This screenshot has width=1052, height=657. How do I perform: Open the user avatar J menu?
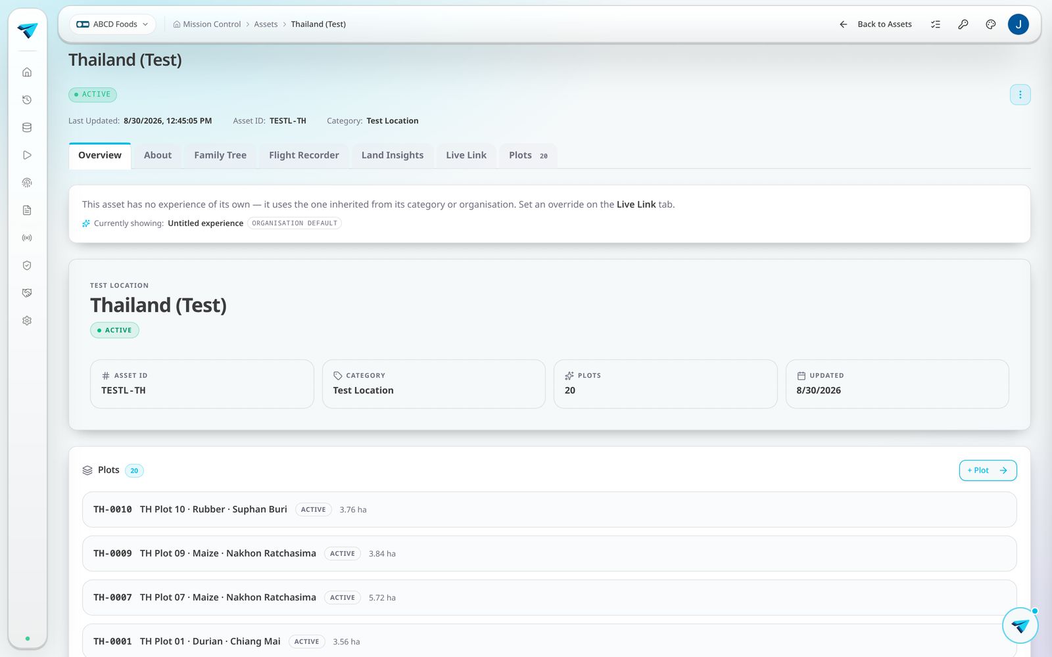click(1018, 24)
